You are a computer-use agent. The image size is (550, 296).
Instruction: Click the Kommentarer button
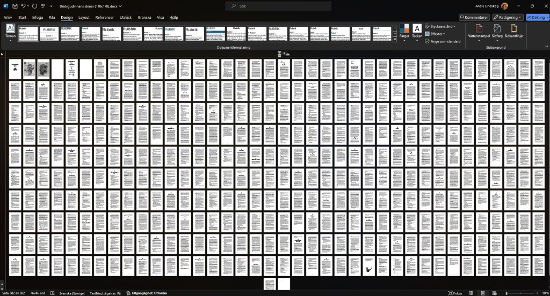pyautogui.click(x=474, y=17)
